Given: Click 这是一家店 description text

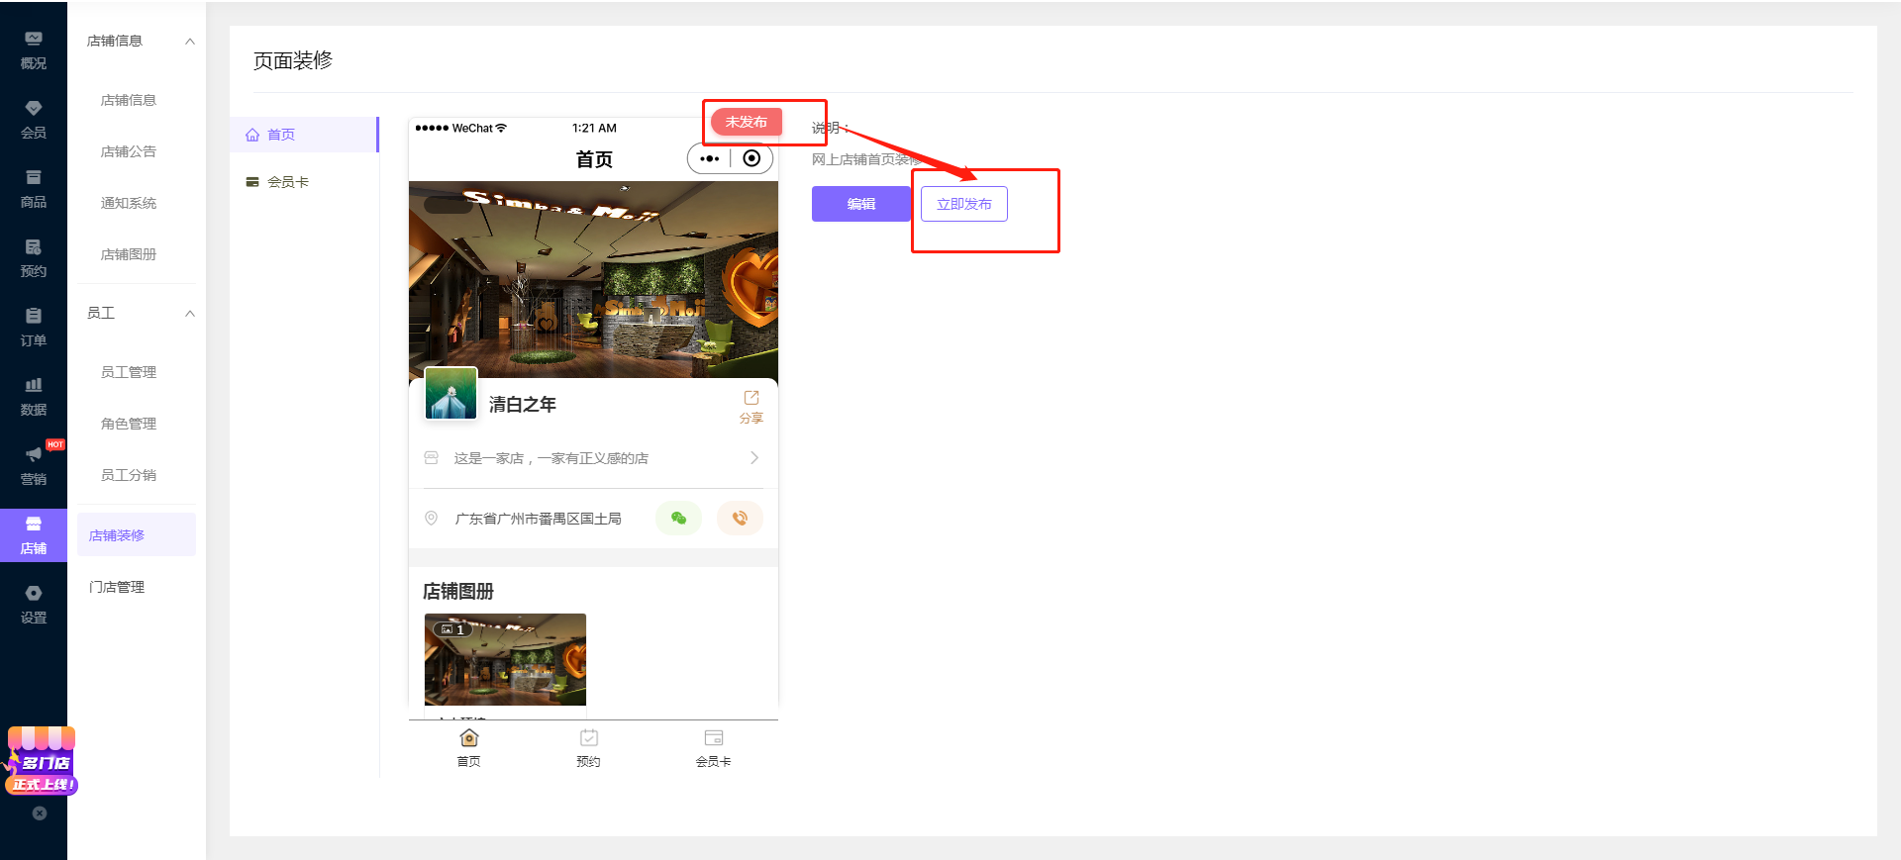Looking at the screenshot, I should pyautogui.click(x=551, y=458).
